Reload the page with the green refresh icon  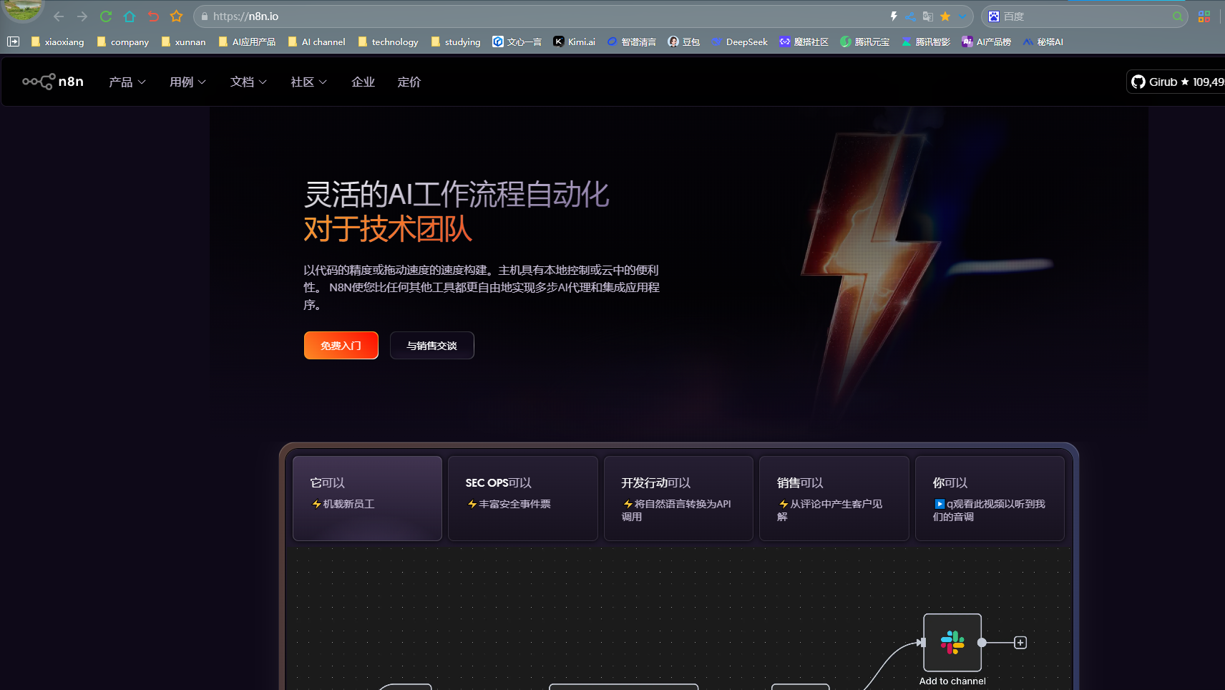106,16
